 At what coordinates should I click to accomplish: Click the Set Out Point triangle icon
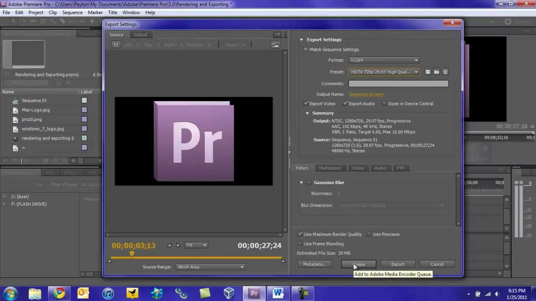point(178,245)
